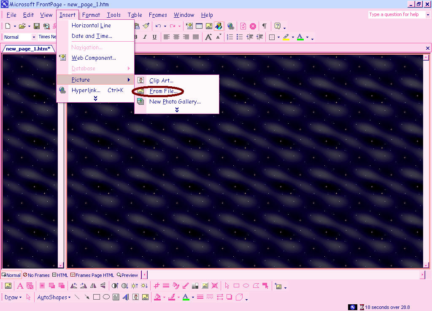Select Date and Time menu item

[95, 36]
